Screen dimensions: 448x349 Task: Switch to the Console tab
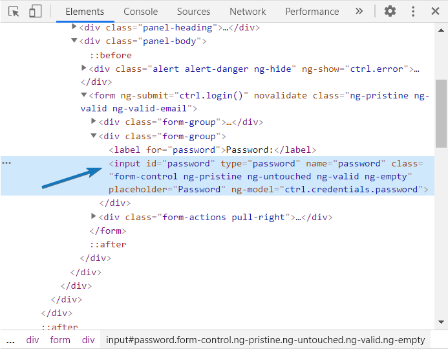coord(140,12)
